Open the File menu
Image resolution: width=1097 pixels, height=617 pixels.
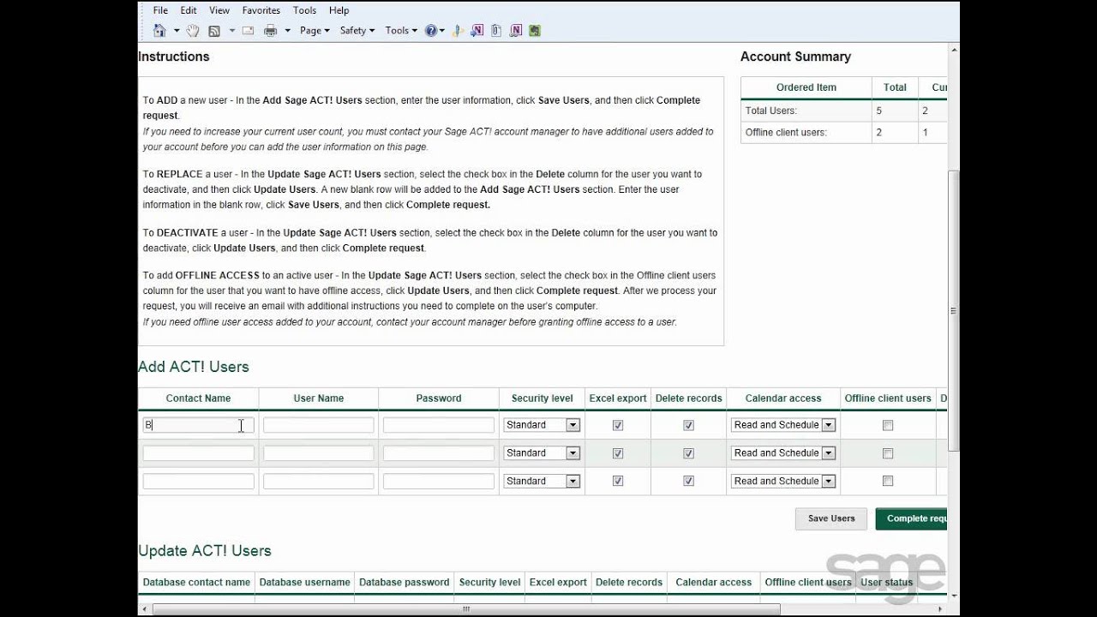pyautogui.click(x=160, y=10)
